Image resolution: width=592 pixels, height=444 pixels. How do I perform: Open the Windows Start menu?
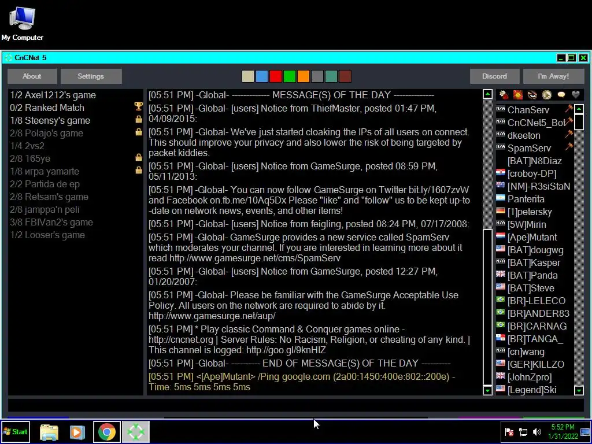click(16, 432)
